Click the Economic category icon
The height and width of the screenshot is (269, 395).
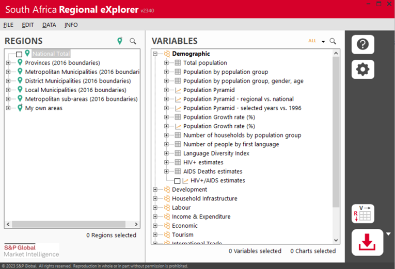[x=167, y=226]
